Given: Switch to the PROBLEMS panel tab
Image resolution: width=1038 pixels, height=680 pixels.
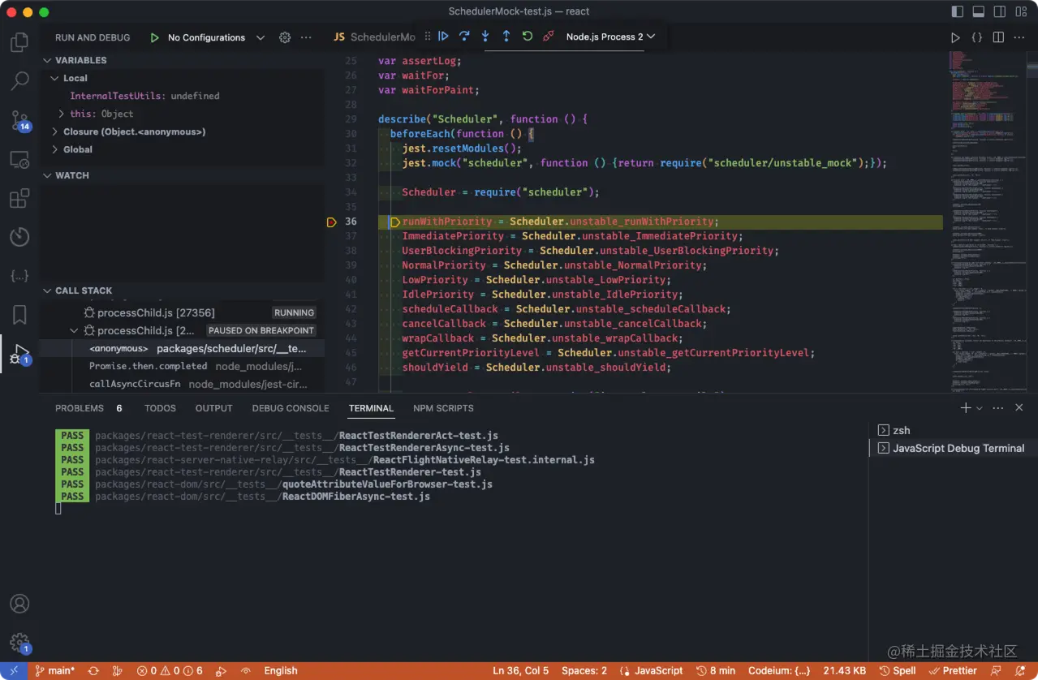Looking at the screenshot, I should click(x=80, y=408).
